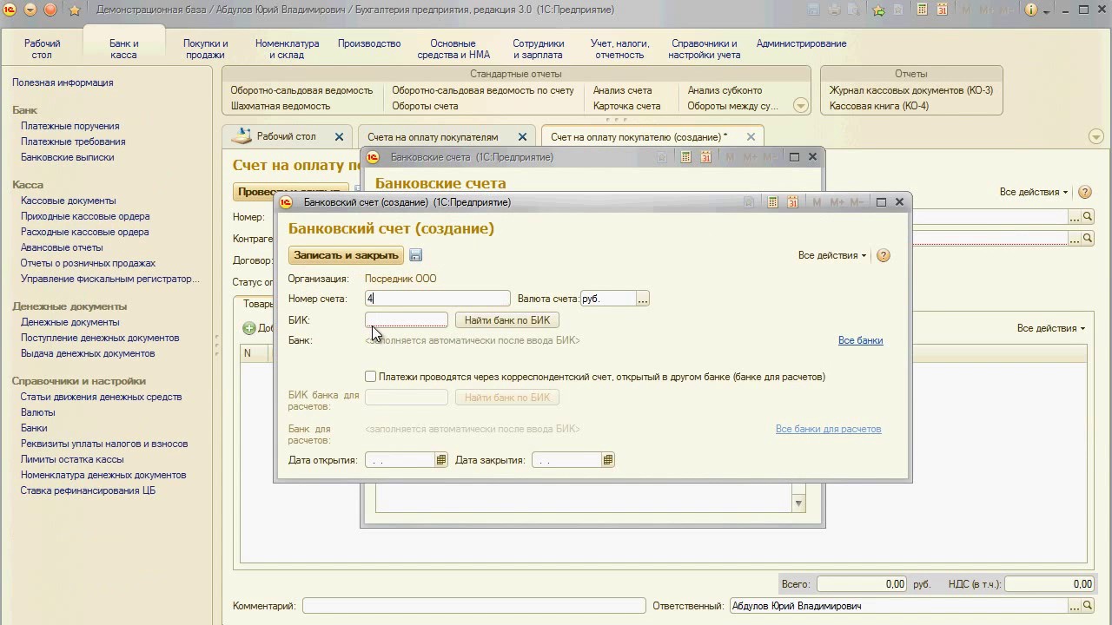The height and width of the screenshot is (625, 1112).
Task: Maximize the Банковский счет dialog window
Action: (881, 202)
